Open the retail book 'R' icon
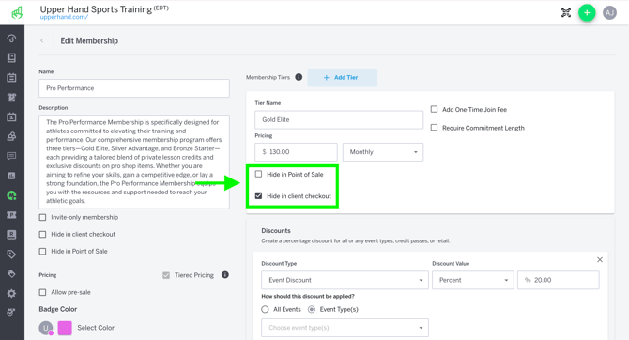Viewport: 629px width, 340px height. coord(11,235)
